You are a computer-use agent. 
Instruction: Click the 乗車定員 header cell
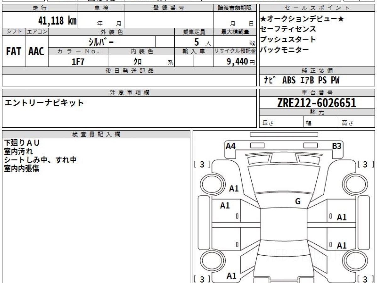[194, 32]
